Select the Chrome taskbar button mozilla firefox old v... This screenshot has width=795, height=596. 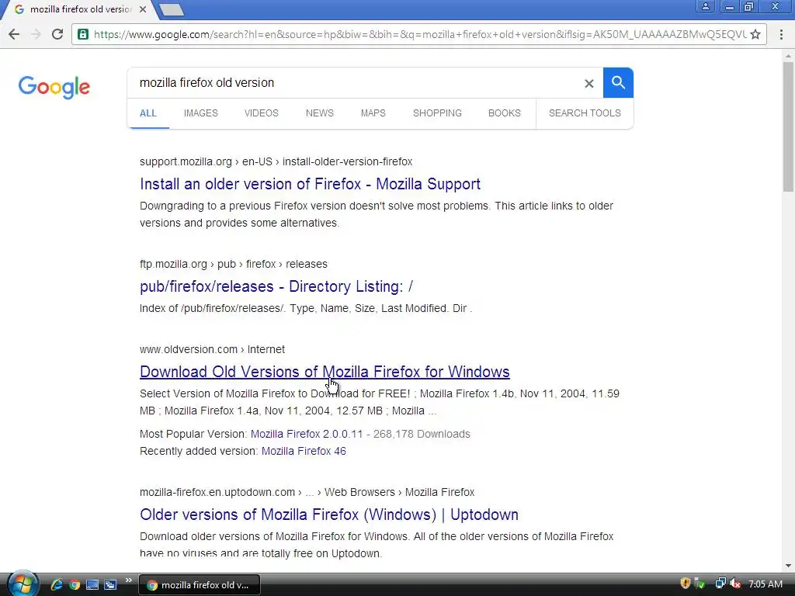click(x=199, y=585)
